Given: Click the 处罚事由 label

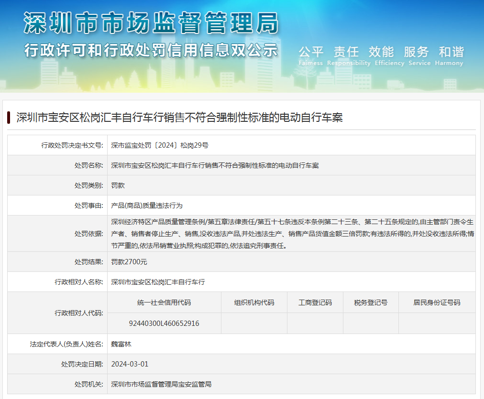Looking at the screenshot, I should pyautogui.click(x=89, y=205).
